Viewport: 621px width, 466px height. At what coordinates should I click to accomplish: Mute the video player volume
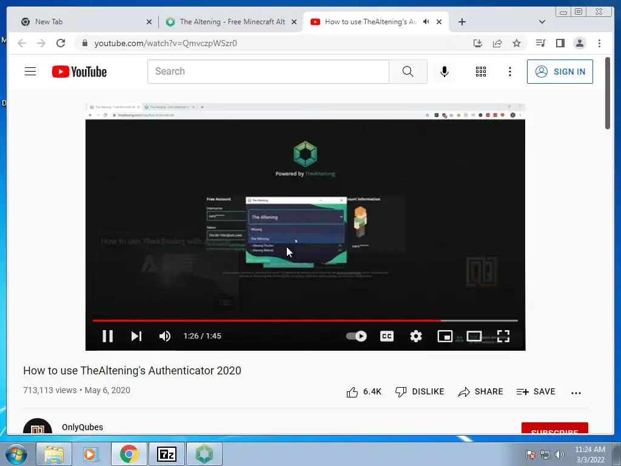click(165, 336)
